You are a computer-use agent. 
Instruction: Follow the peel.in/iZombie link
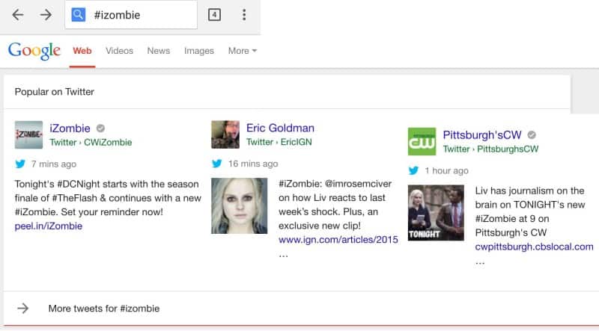(49, 226)
